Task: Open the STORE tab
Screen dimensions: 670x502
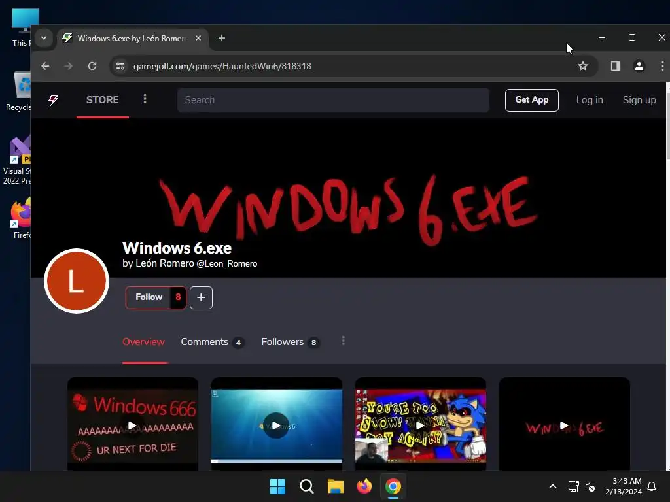Action: pos(103,100)
